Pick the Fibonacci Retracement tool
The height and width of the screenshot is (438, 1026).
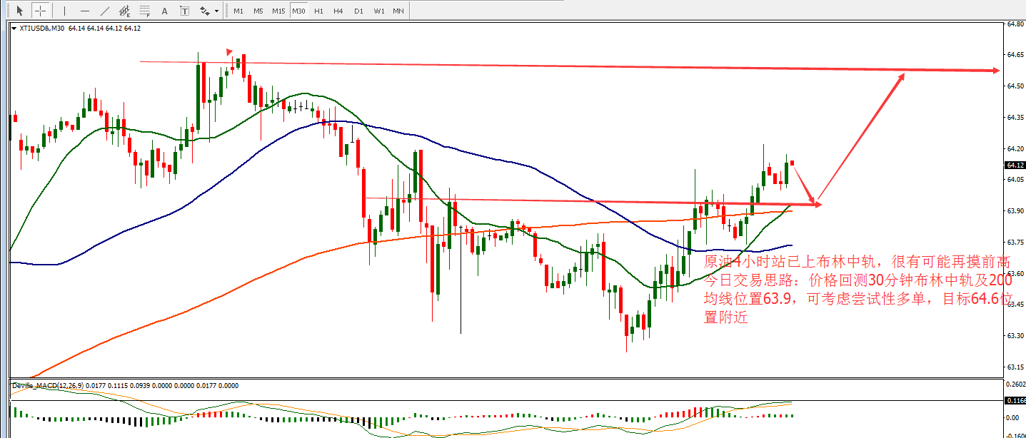coord(146,11)
